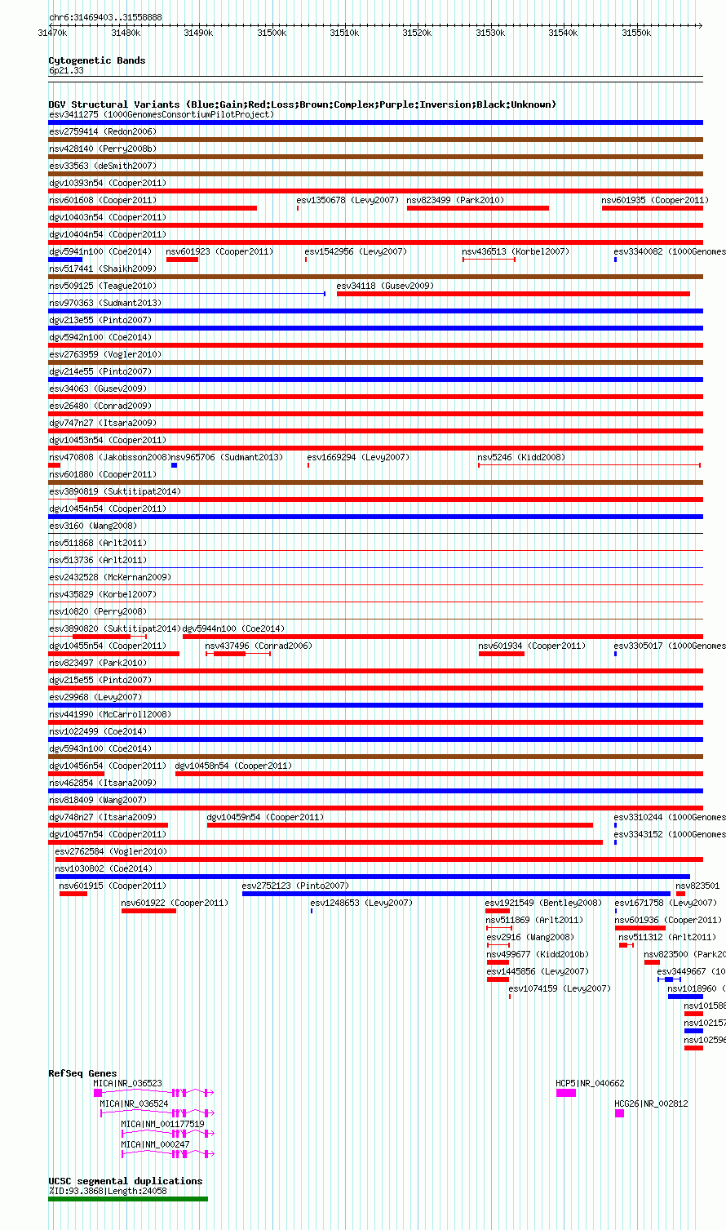Select the dgv10393n54 (Cooper2011) label
Screen dimensions: 726x1230
108,183
